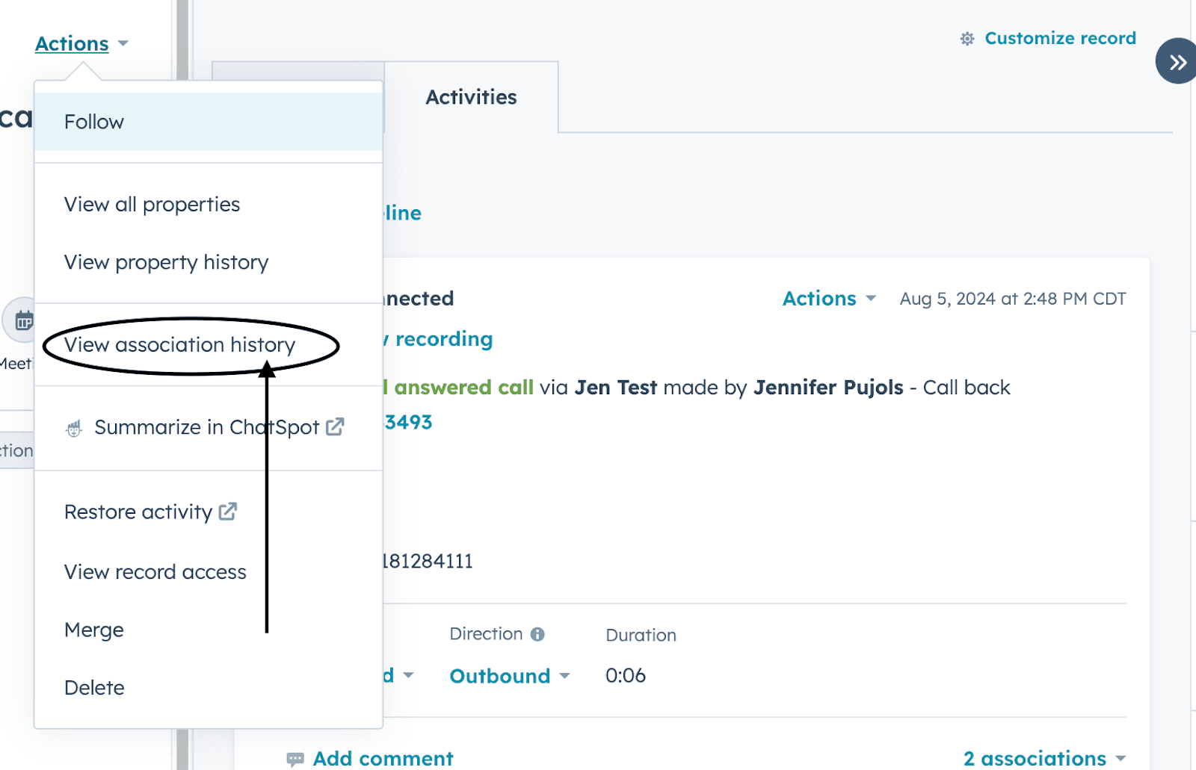Viewport: 1196px width, 770px height.
Task: Expand the sidebar with double-chevron button
Action: [1177, 61]
